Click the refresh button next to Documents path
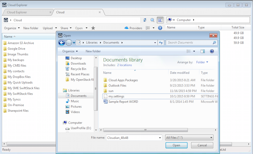 161,43
